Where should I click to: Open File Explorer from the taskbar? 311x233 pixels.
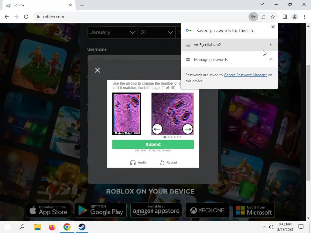click(x=37, y=227)
